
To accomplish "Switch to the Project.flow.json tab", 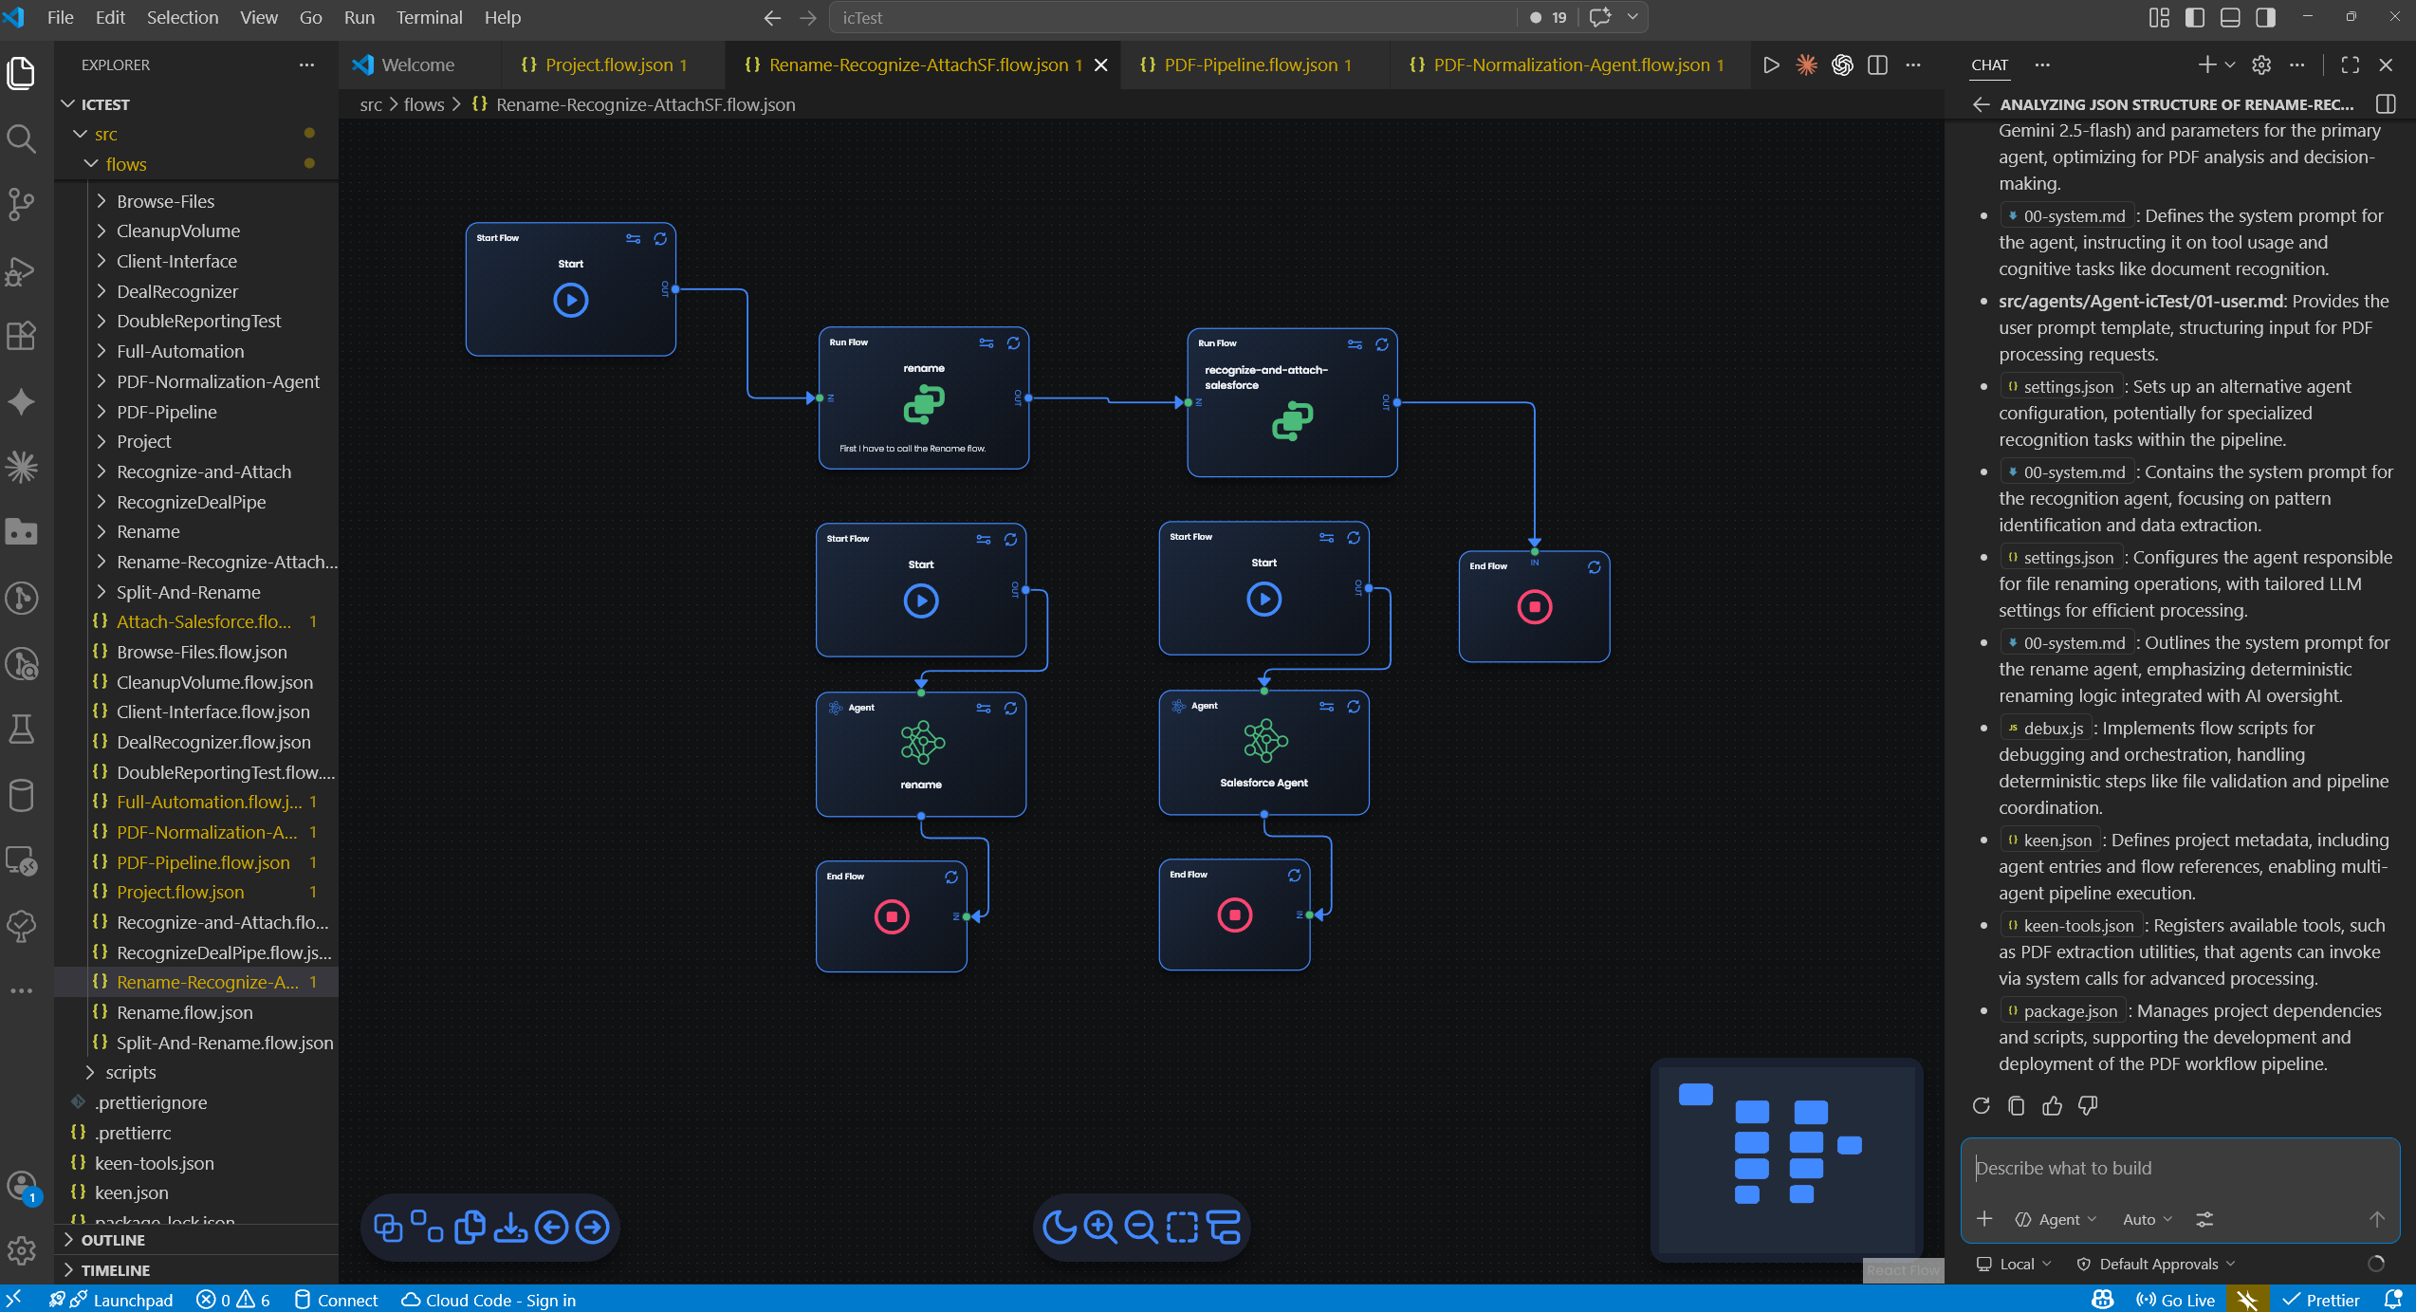I will [x=613, y=65].
